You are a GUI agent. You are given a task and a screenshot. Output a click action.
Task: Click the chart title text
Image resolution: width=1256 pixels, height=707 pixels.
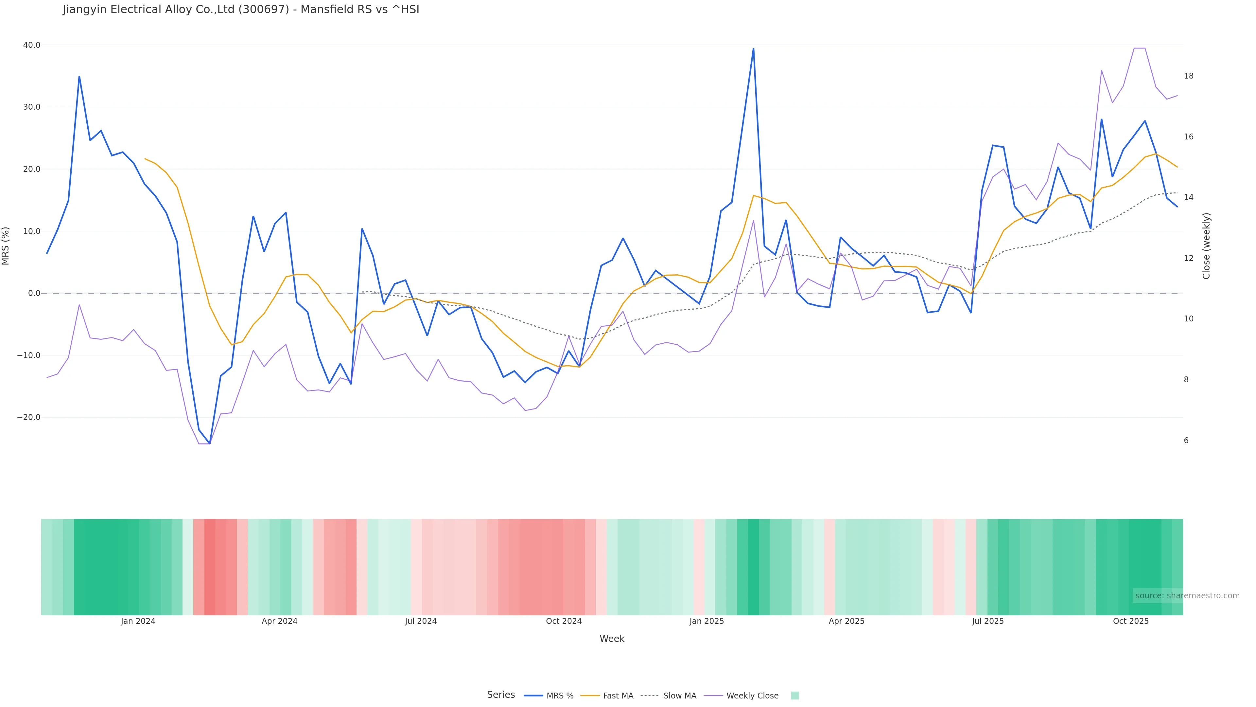(x=241, y=10)
